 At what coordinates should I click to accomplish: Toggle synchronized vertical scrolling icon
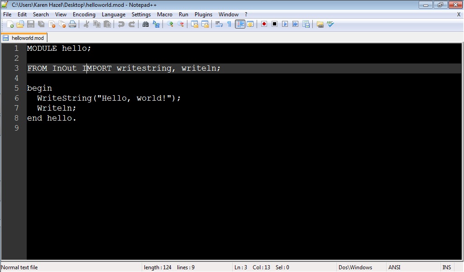[194, 24]
